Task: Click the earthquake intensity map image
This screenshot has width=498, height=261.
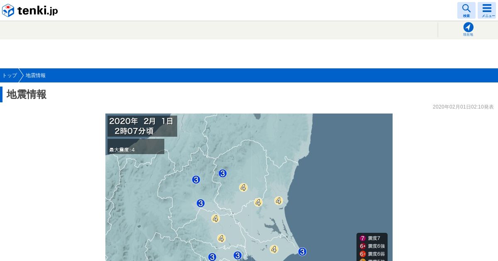Action: [x=249, y=187]
